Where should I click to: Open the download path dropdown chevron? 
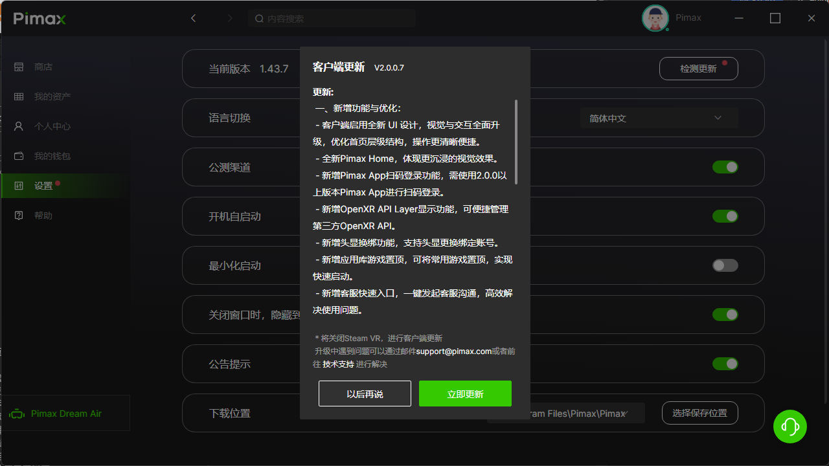pyautogui.click(x=624, y=413)
